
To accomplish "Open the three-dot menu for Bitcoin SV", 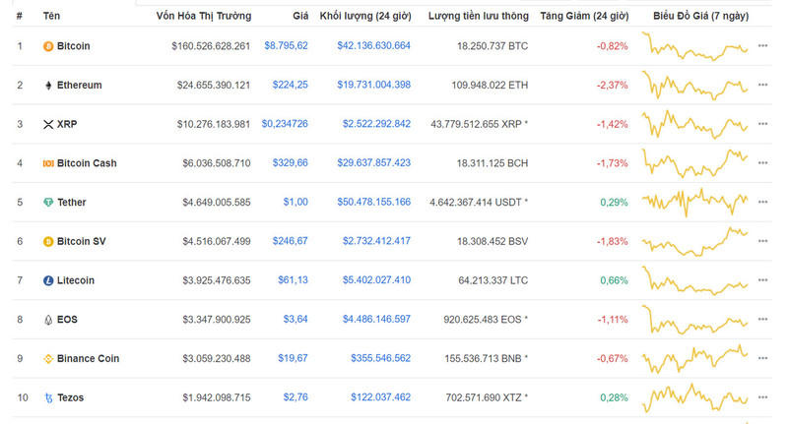I will [762, 241].
